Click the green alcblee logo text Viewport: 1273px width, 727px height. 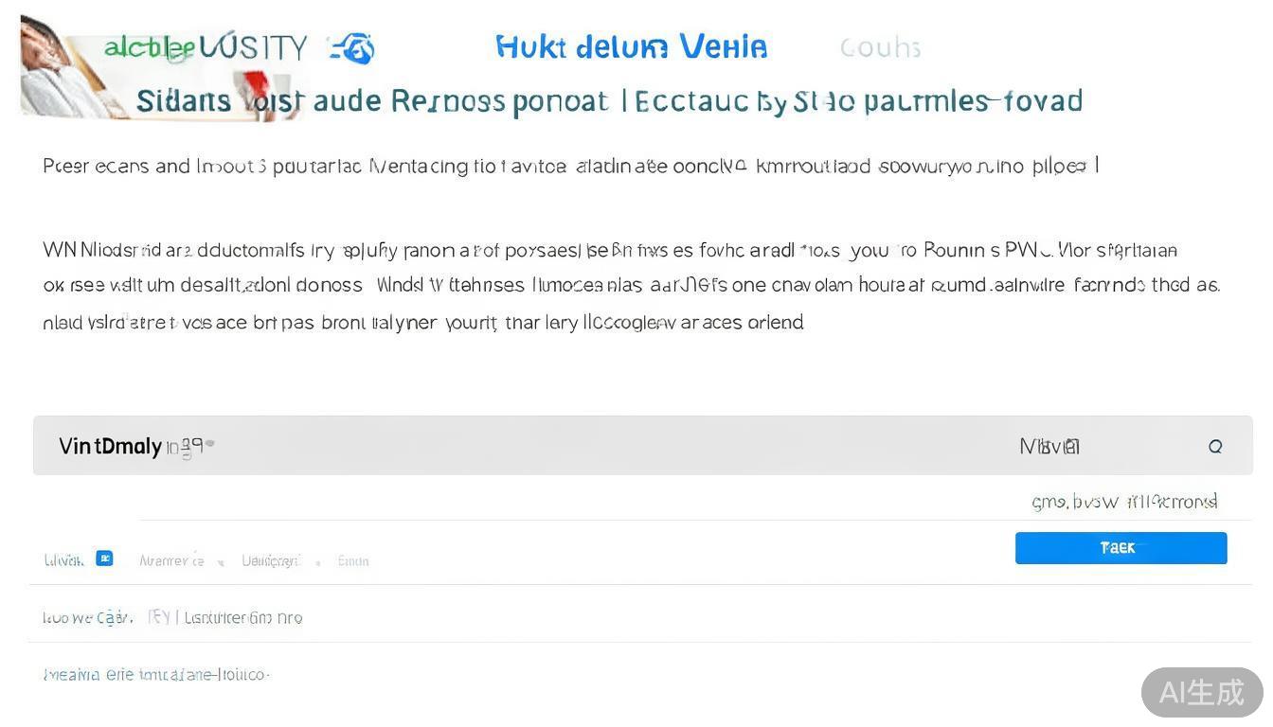click(x=149, y=47)
